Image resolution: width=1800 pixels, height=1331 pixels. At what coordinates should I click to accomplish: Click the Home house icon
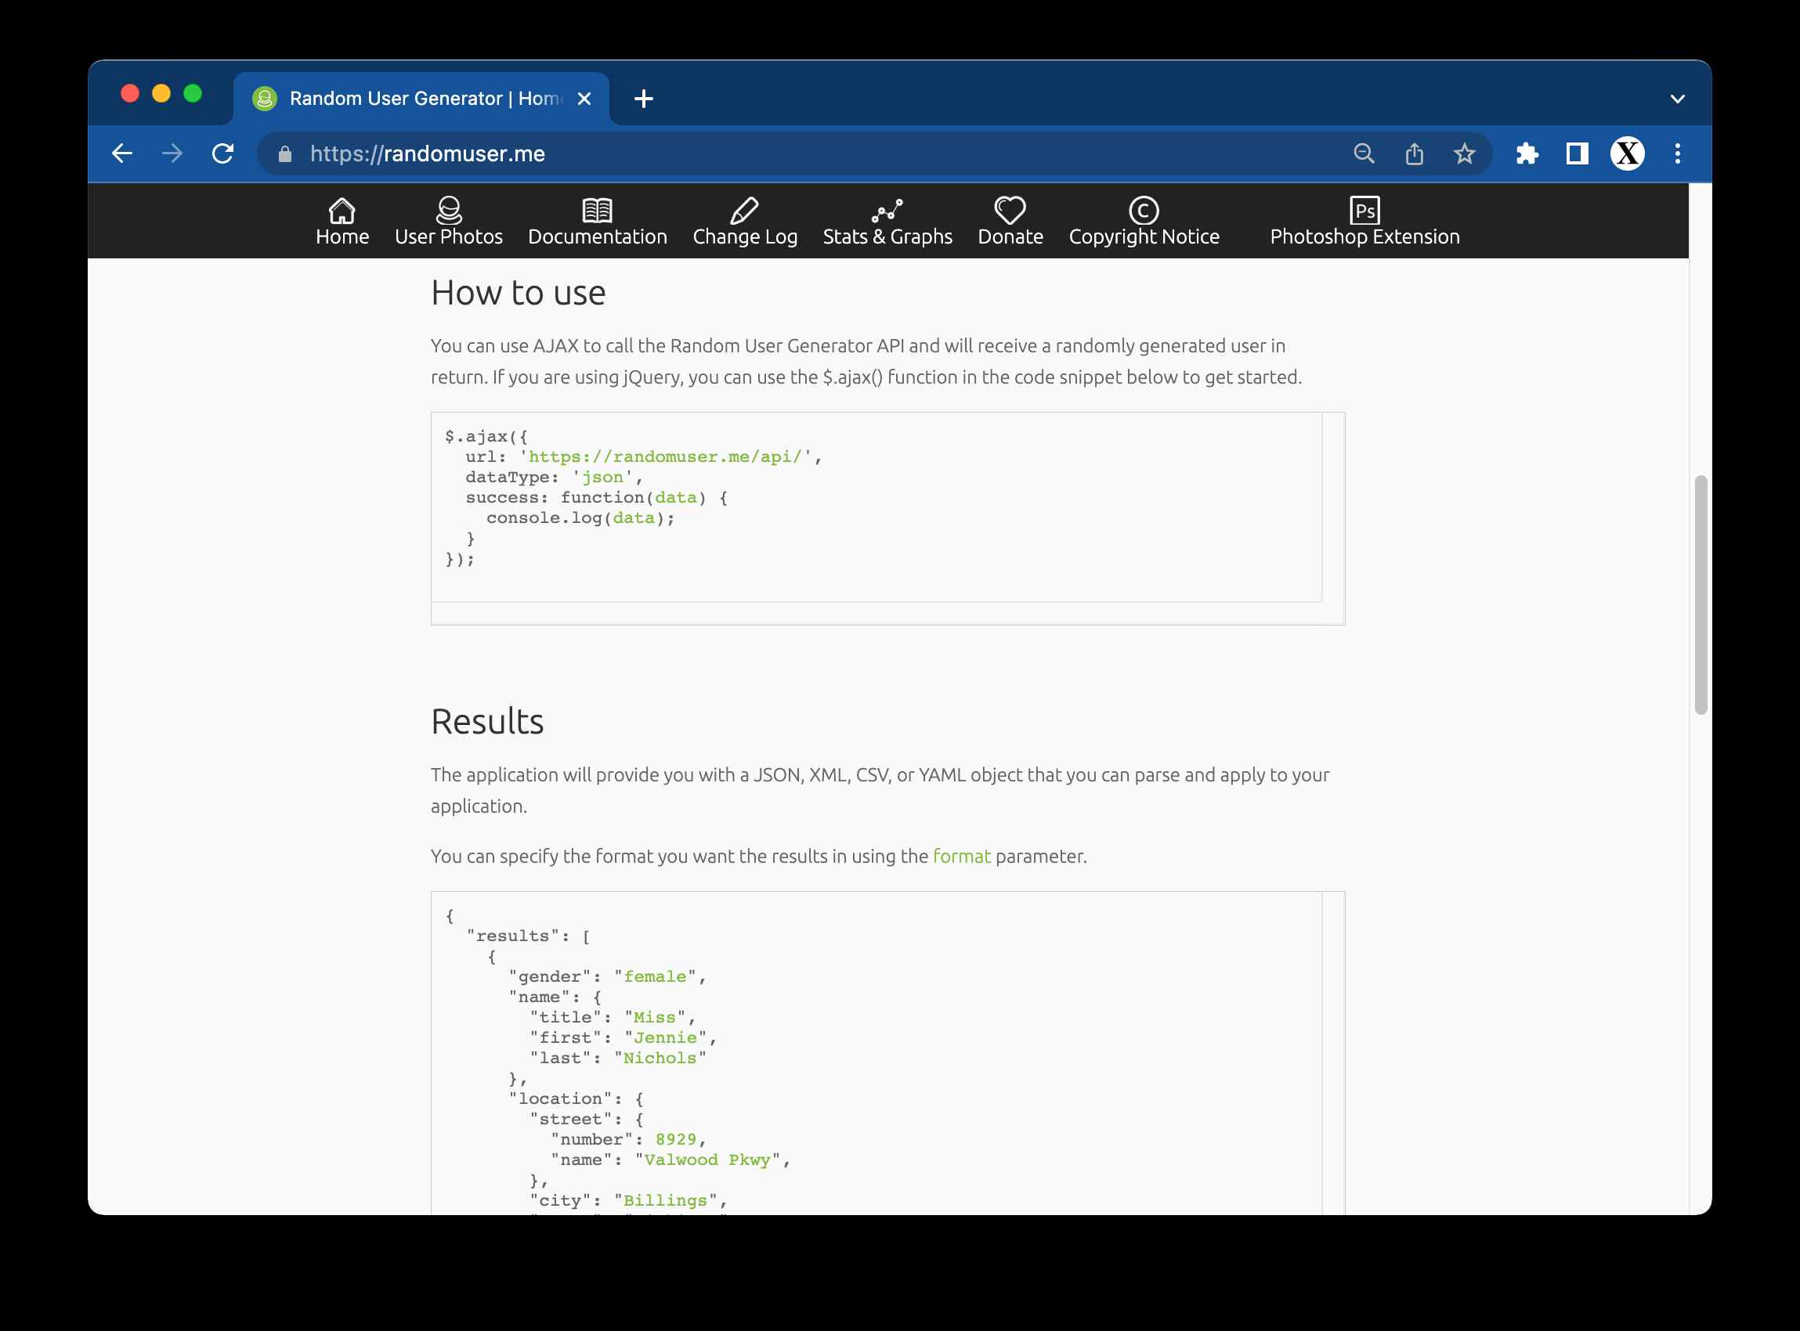342,211
